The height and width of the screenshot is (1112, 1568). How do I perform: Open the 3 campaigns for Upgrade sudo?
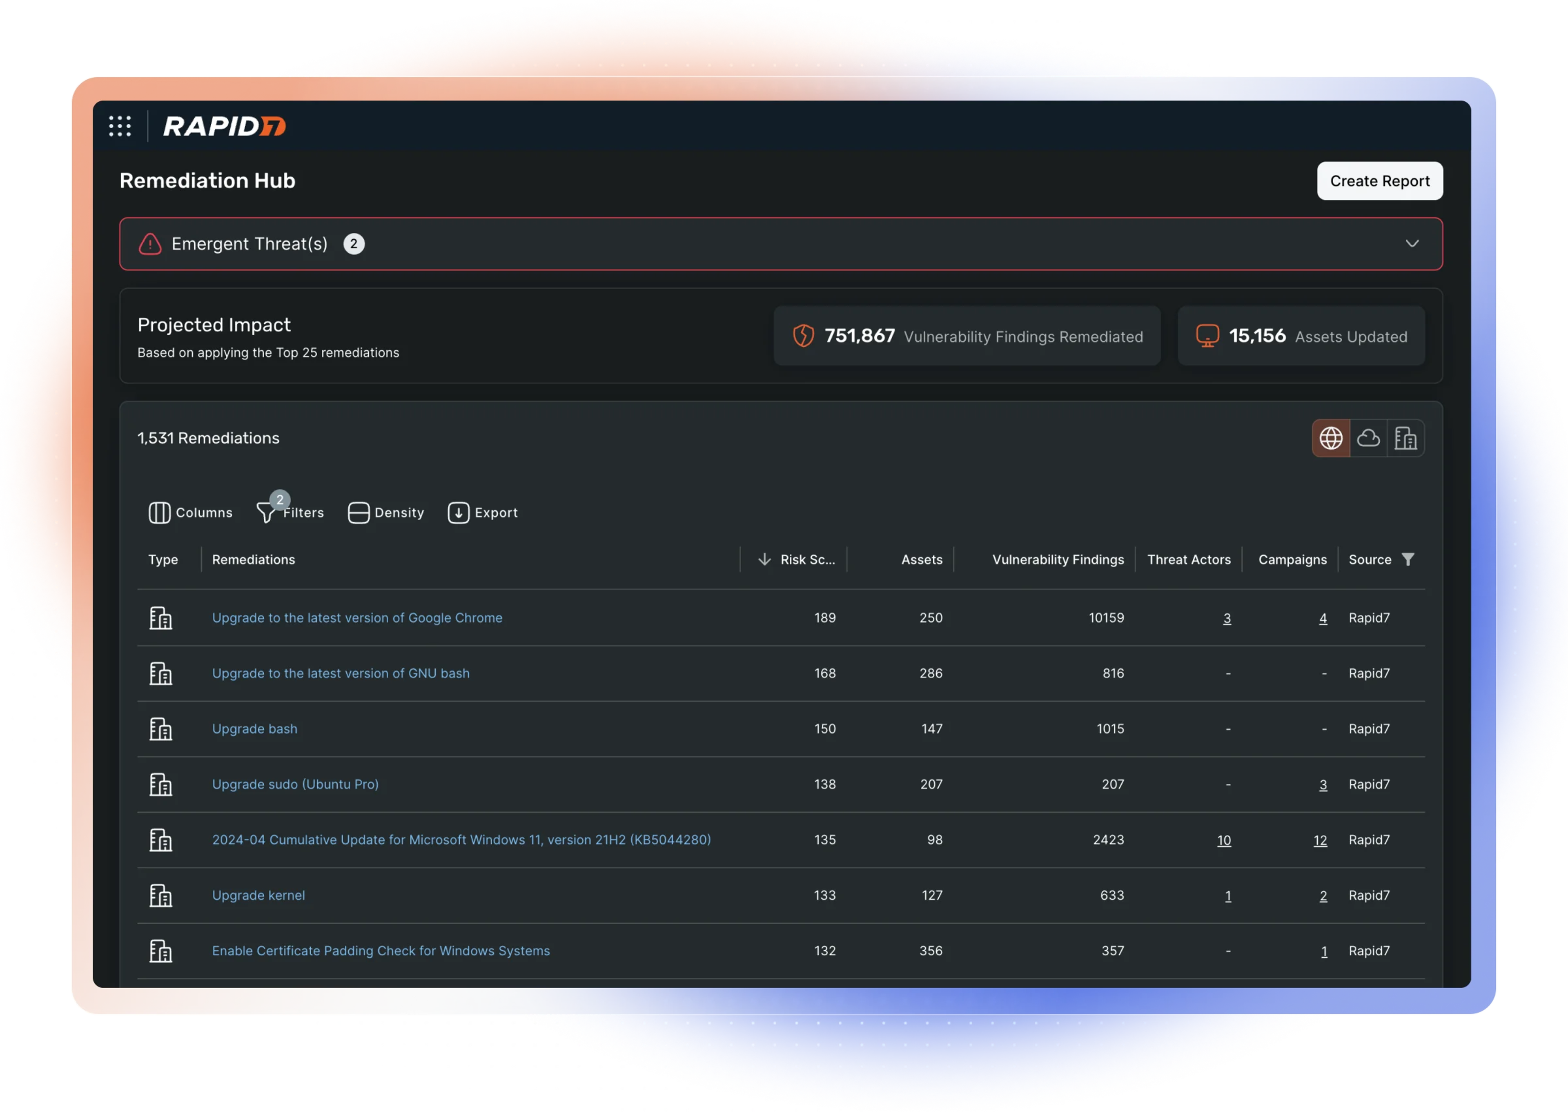coord(1322,785)
